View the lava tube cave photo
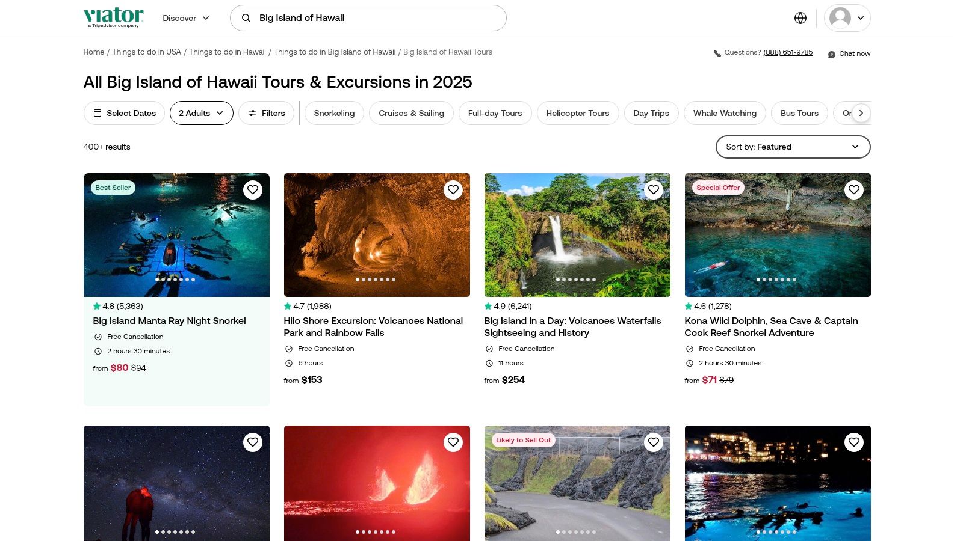963x541 pixels. pos(377,235)
